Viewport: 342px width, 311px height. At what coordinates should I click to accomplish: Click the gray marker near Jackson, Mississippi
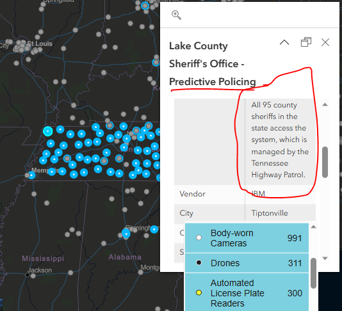pyautogui.click(x=33, y=276)
